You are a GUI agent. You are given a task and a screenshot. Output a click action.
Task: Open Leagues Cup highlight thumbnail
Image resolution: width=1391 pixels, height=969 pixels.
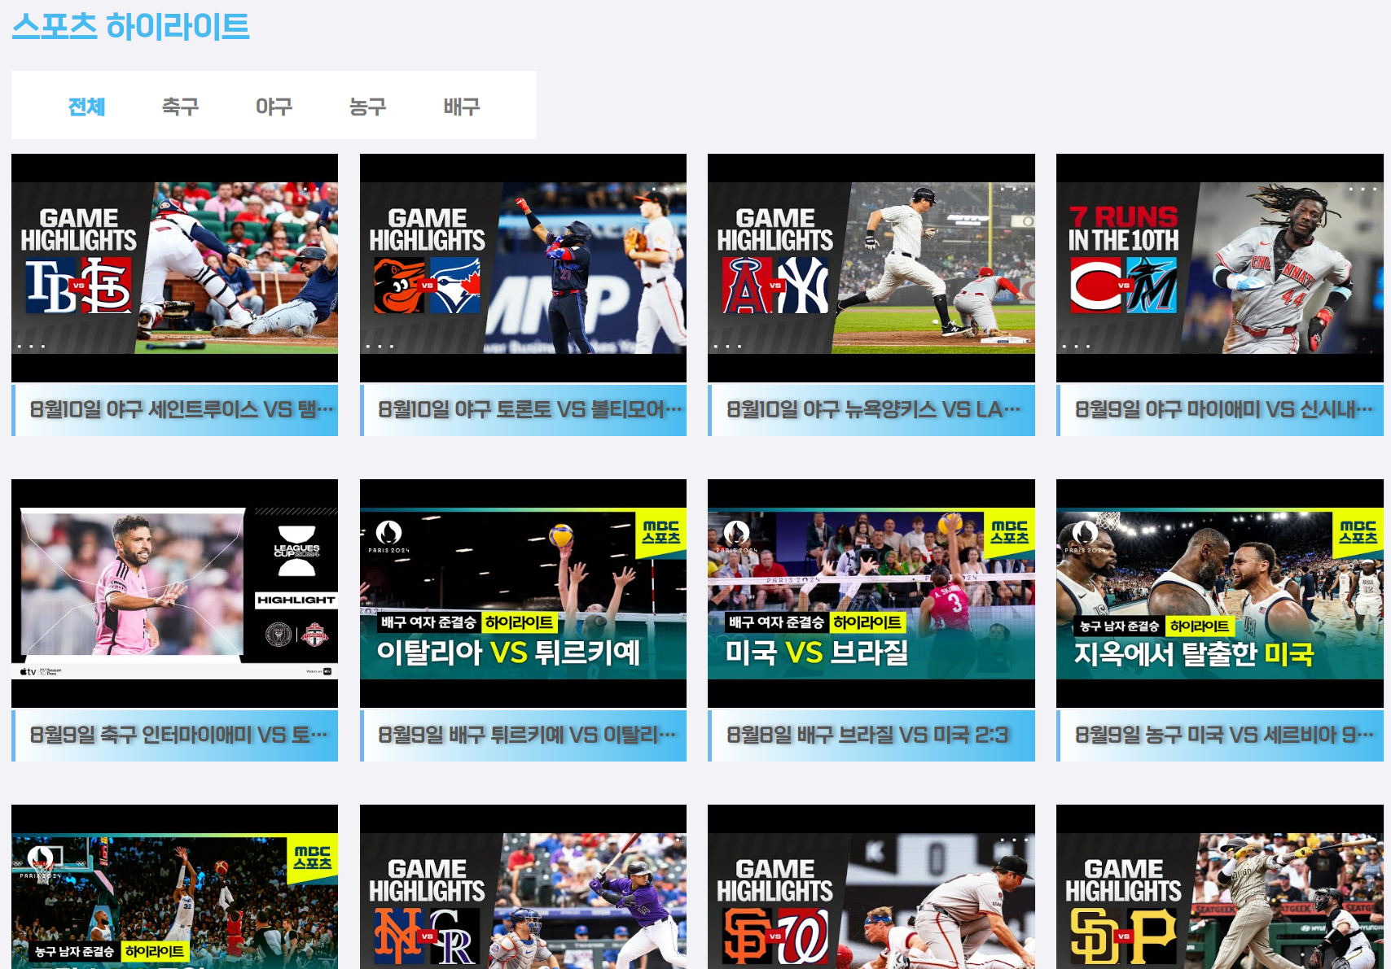tap(174, 593)
